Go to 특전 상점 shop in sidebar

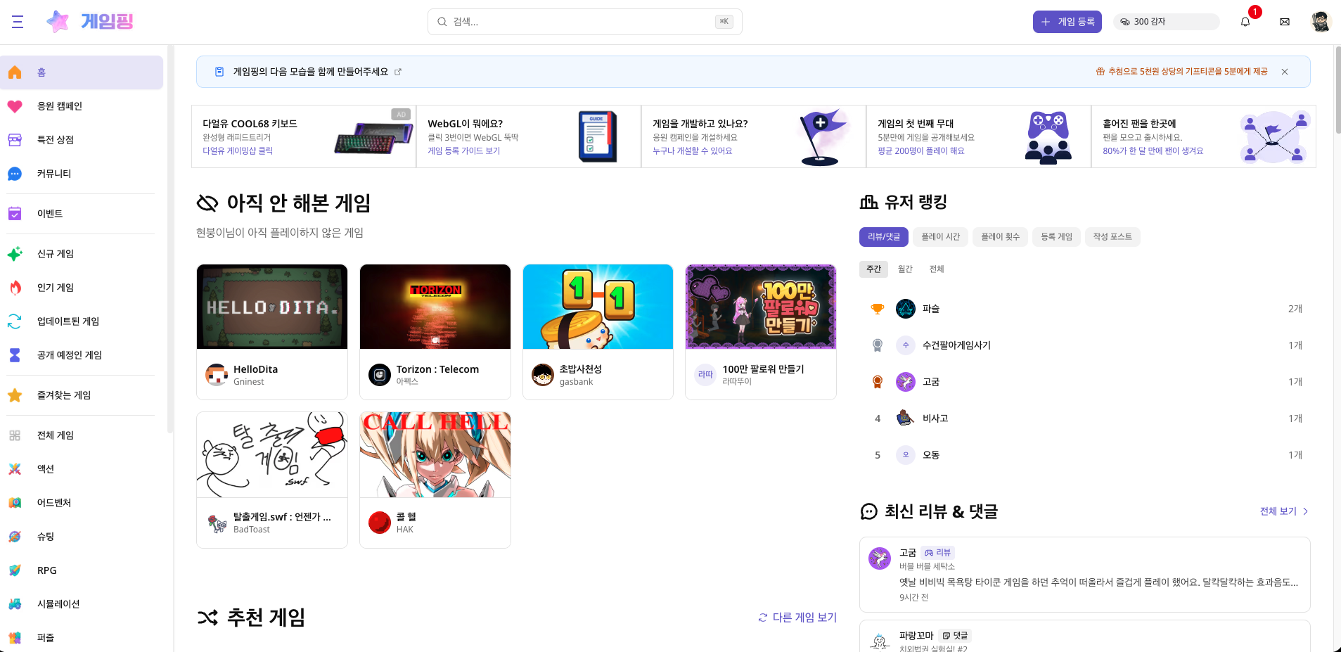55,140
